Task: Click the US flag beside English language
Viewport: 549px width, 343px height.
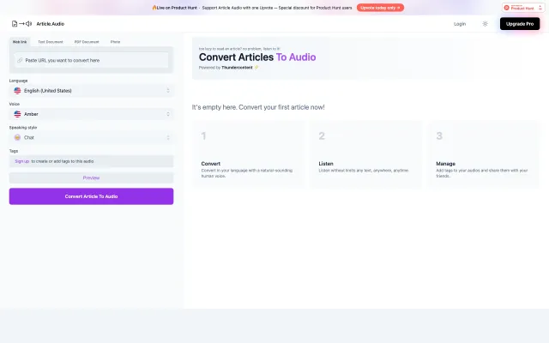Action: (x=17, y=91)
